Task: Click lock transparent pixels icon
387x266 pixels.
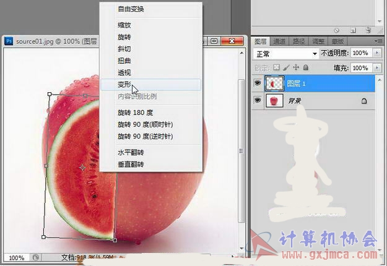Action: pyautogui.click(x=277, y=67)
